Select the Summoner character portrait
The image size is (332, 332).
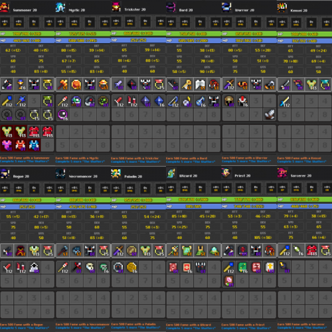pos(5,7)
